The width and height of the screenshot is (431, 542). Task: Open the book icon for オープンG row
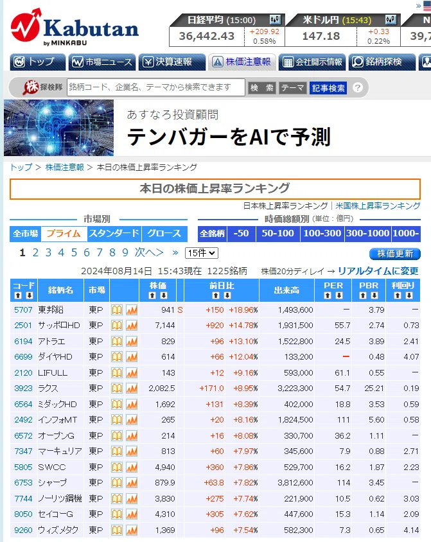(117, 435)
